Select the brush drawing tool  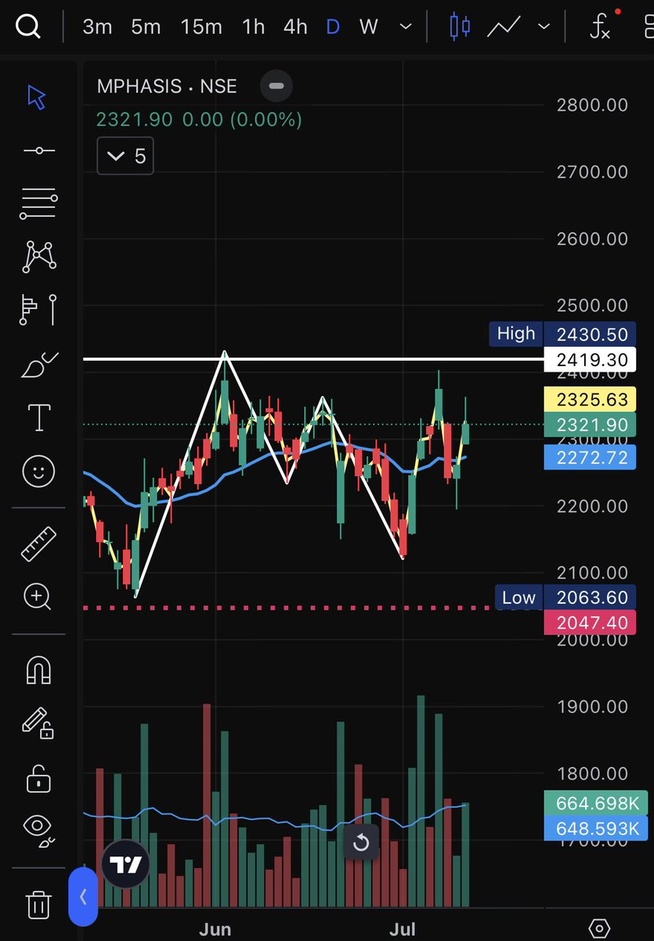(39, 365)
